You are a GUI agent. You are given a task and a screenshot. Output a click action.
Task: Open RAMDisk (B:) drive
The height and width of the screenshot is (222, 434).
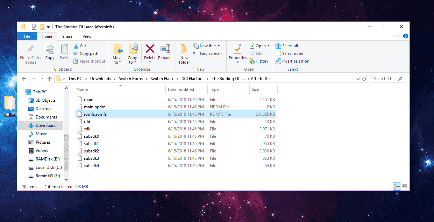pos(47,159)
